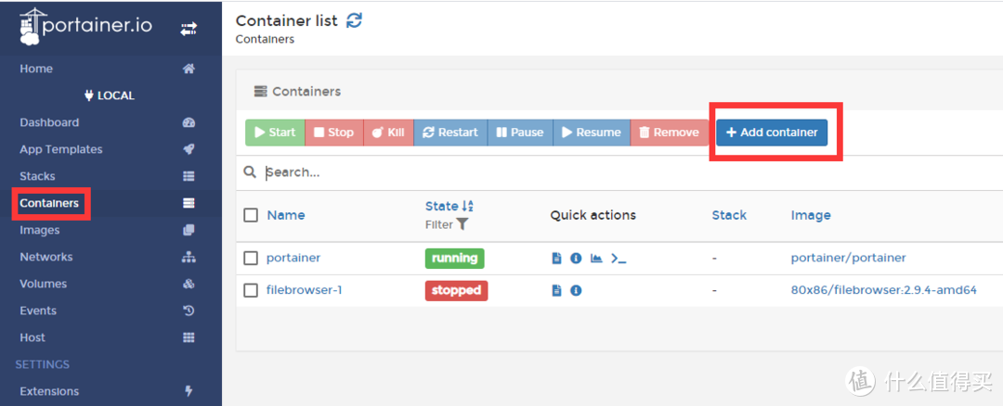1003x406 pixels.
Task: Click the Containers server icon in sidebar
Action: pos(189,203)
